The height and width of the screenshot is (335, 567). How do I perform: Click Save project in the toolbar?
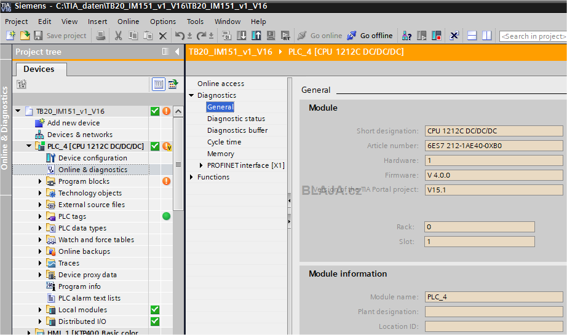(x=60, y=36)
